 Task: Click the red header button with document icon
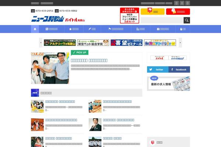[x=178, y=11]
